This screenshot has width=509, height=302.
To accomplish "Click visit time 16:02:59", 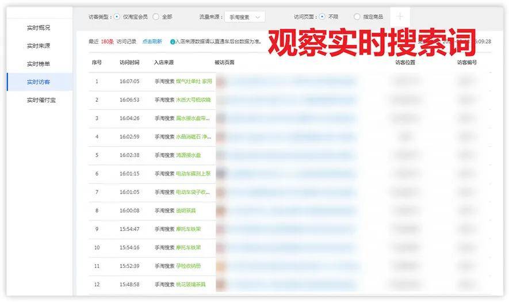I will [x=129, y=137].
